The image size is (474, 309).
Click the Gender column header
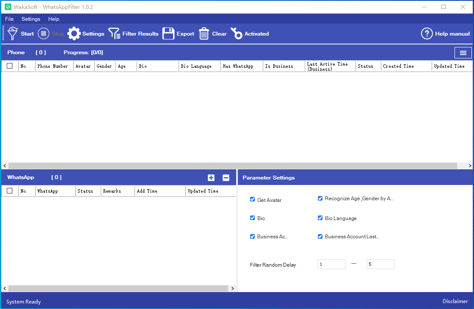tap(105, 66)
